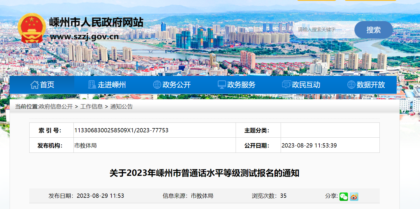Share the article via Weibo icon
The width and height of the screenshot is (420, 209).
[x=354, y=196]
